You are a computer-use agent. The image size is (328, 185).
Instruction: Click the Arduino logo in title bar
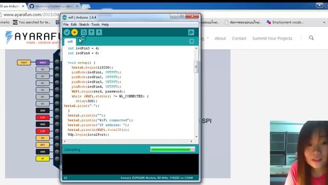65,17
